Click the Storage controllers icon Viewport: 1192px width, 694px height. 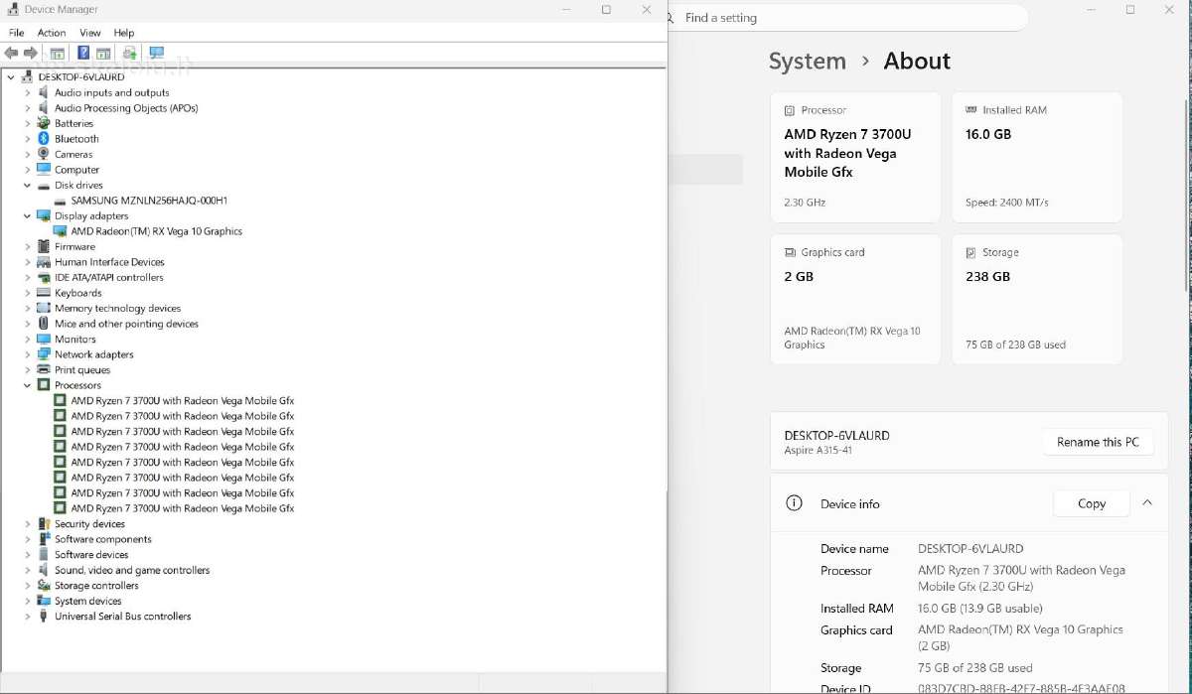(44, 585)
